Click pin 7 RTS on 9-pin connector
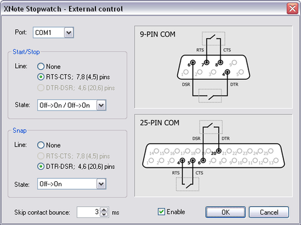 [x=206, y=62]
